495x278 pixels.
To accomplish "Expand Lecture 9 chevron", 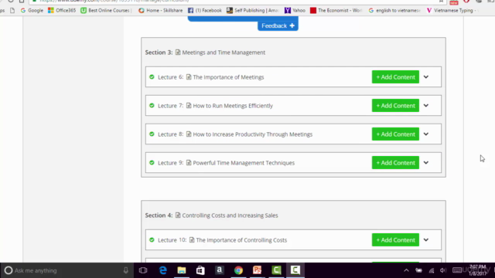I will click(426, 163).
